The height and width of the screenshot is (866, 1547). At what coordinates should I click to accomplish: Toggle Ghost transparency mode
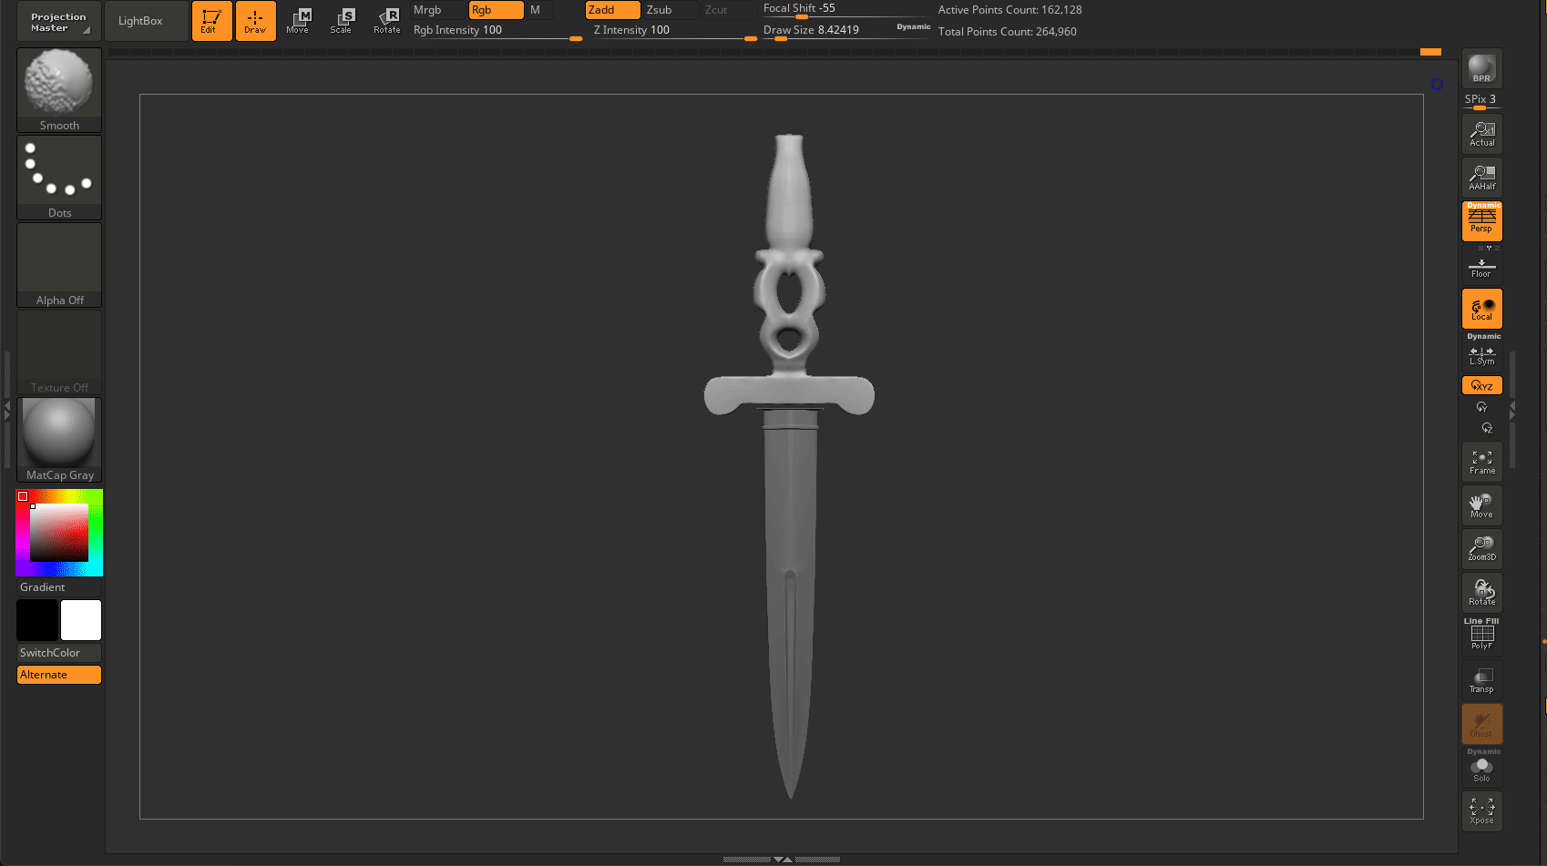pos(1482,724)
